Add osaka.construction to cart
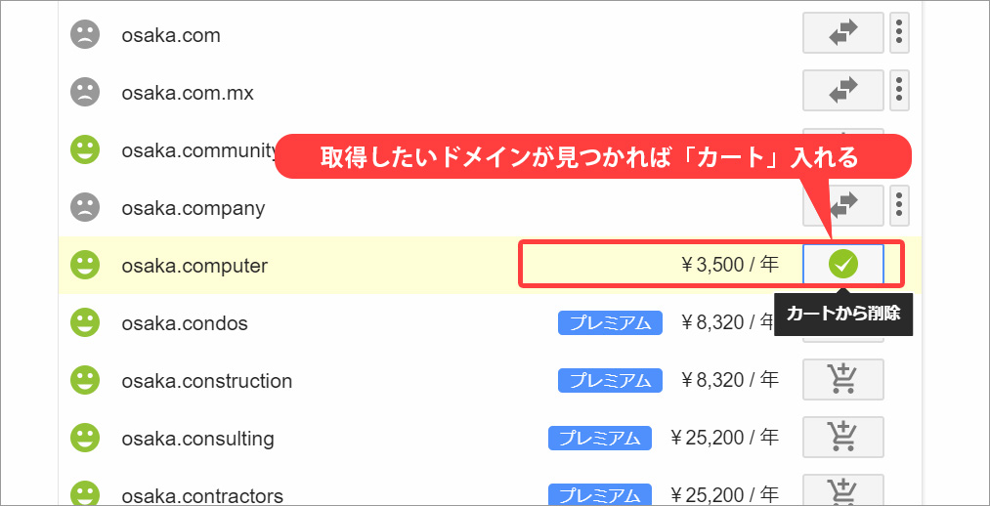 point(842,379)
